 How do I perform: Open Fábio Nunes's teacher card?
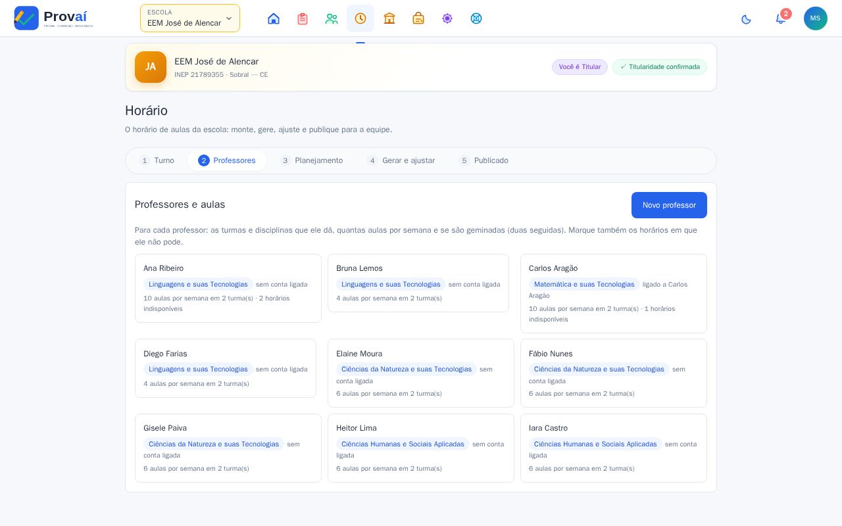(x=614, y=373)
